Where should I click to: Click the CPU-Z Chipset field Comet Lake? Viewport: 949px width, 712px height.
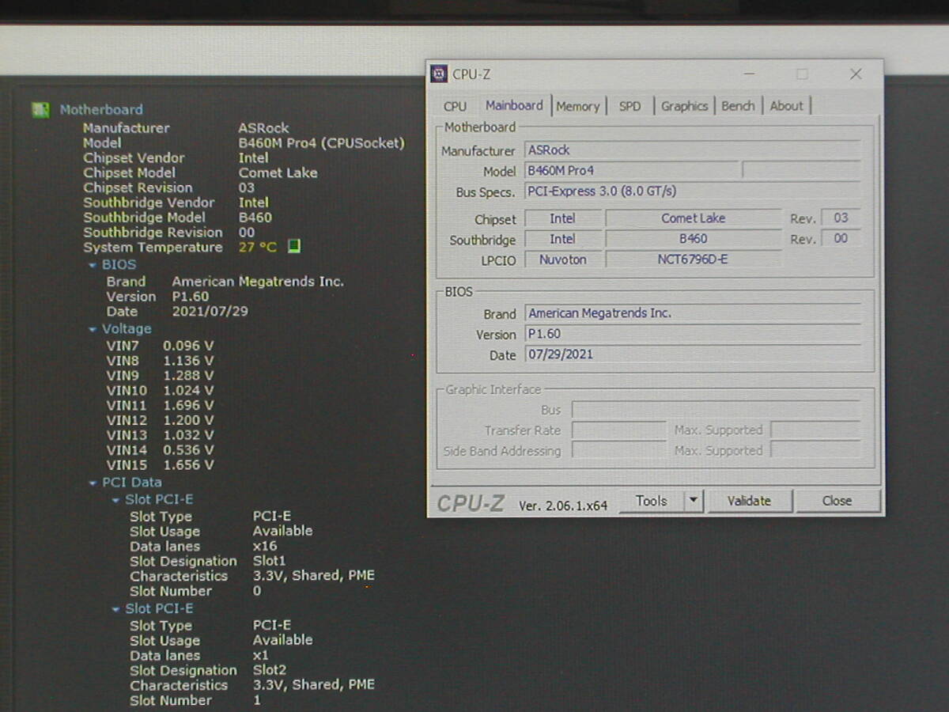click(x=694, y=218)
